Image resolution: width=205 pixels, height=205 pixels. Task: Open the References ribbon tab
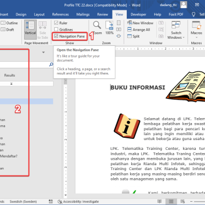click(61, 14)
